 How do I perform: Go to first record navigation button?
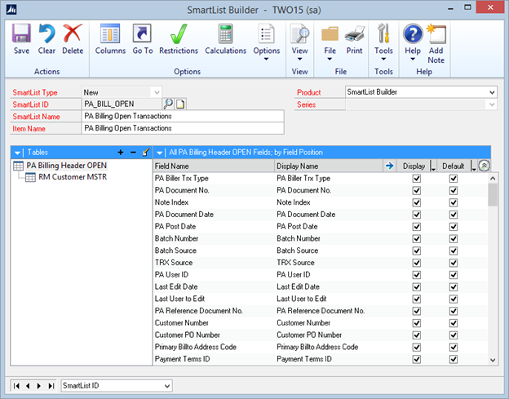pyautogui.click(x=16, y=386)
